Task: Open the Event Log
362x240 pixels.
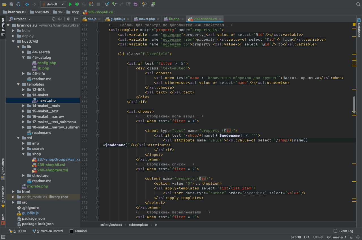Action: click(x=343, y=231)
